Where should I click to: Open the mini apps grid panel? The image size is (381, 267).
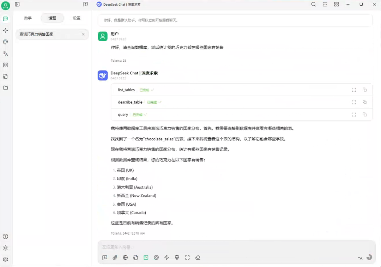6,65
